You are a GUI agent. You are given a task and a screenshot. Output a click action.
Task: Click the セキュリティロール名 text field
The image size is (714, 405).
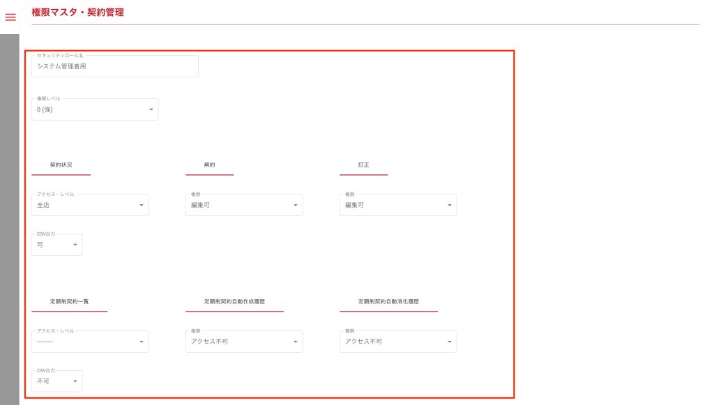pyautogui.click(x=115, y=67)
